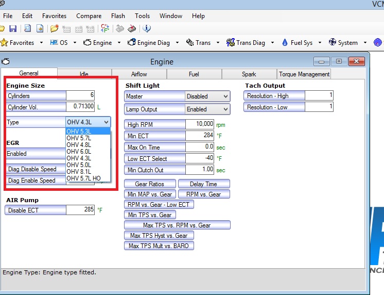This screenshot has height=295, width=384.
Task: Click the Celsius/Fahrenheit units toggle icon
Action: pos(105,28)
